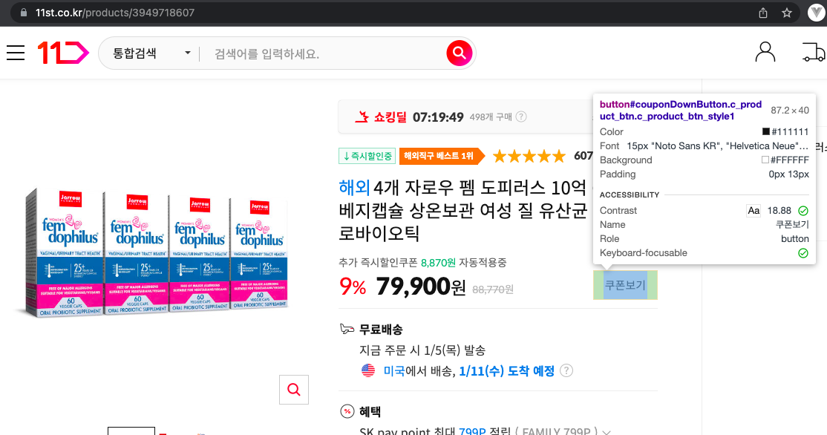Viewport: 827px width, 435px height.
Task: Click the 07:19:49 countdown timer
Action: 438,117
